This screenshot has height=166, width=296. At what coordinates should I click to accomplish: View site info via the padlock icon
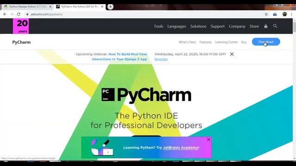27,14
